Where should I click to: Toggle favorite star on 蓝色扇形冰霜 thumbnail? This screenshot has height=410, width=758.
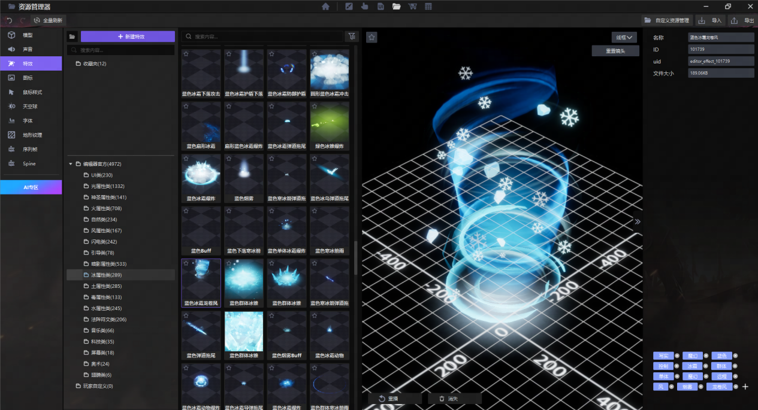pyautogui.click(x=186, y=106)
